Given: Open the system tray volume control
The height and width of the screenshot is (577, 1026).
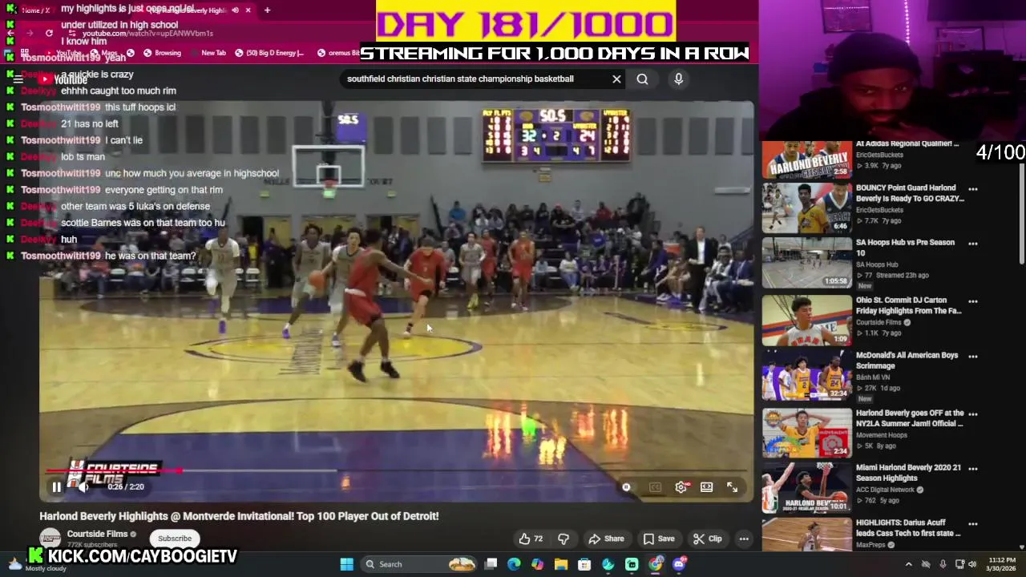Looking at the screenshot, I should click(x=973, y=564).
